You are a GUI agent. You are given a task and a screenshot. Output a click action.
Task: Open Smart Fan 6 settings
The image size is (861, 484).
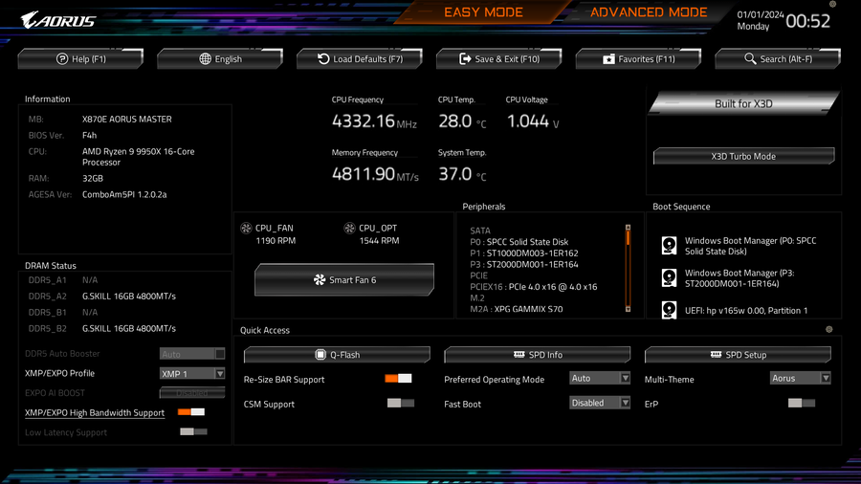344,280
